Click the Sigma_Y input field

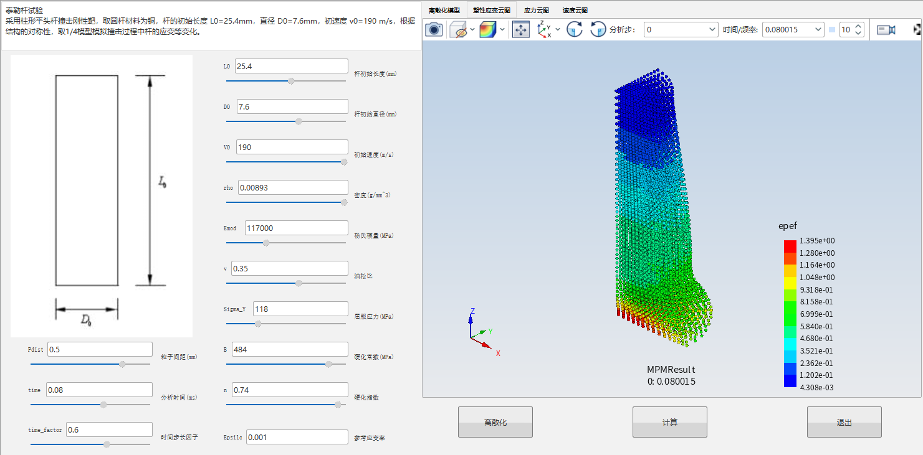[300, 309]
